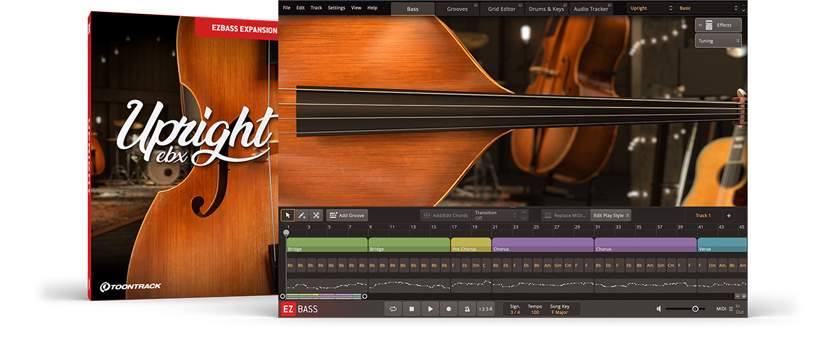Toggle the 1234 count-in
The width and height of the screenshot is (837, 340).
point(485,309)
